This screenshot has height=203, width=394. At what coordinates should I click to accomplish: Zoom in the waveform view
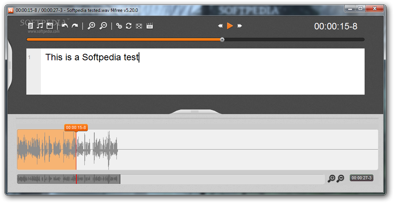pyautogui.click(x=331, y=178)
